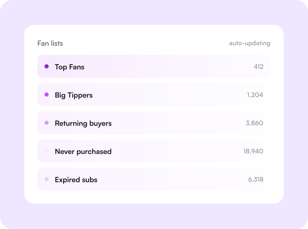This screenshot has height=229, width=308.
Task: Click the Top Fans label text
Action: 70,67
